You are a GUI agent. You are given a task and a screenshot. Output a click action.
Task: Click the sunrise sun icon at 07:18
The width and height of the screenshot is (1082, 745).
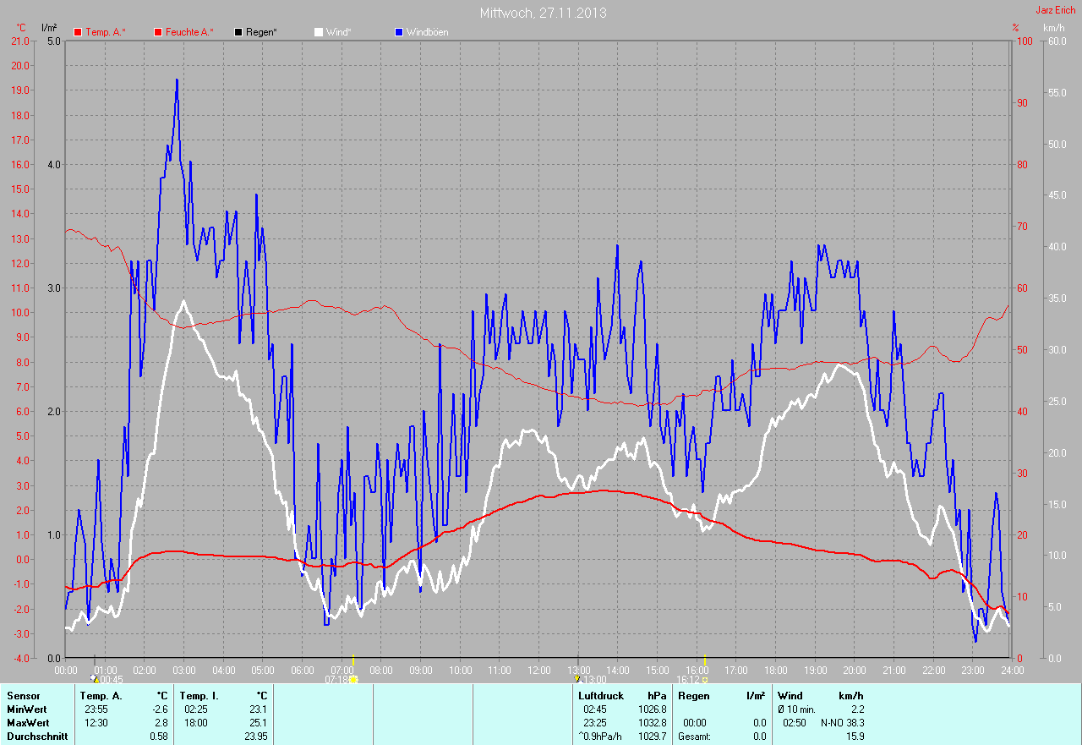(x=353, y=679)
